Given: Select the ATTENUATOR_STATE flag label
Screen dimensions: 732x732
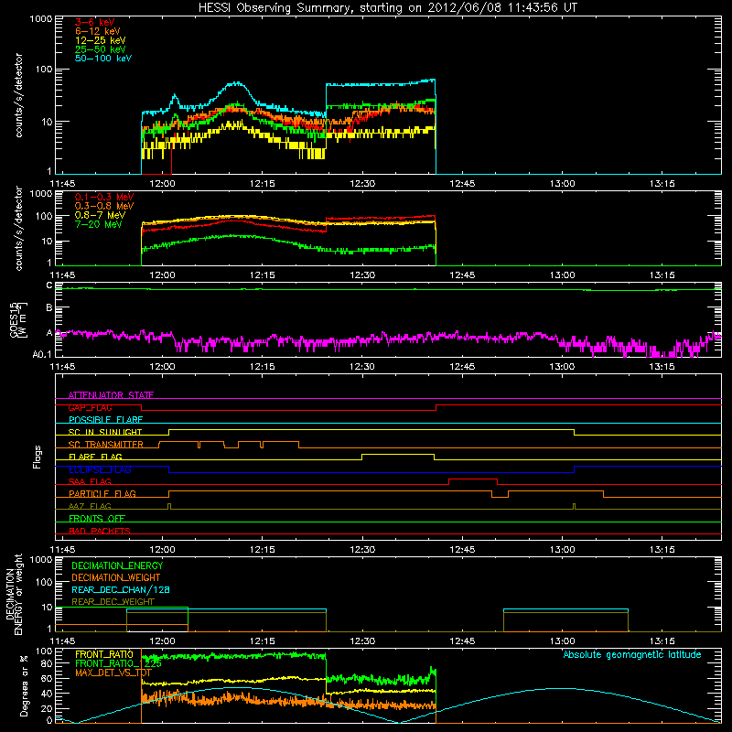Looking at the screenshot, I should coord(111,395).
